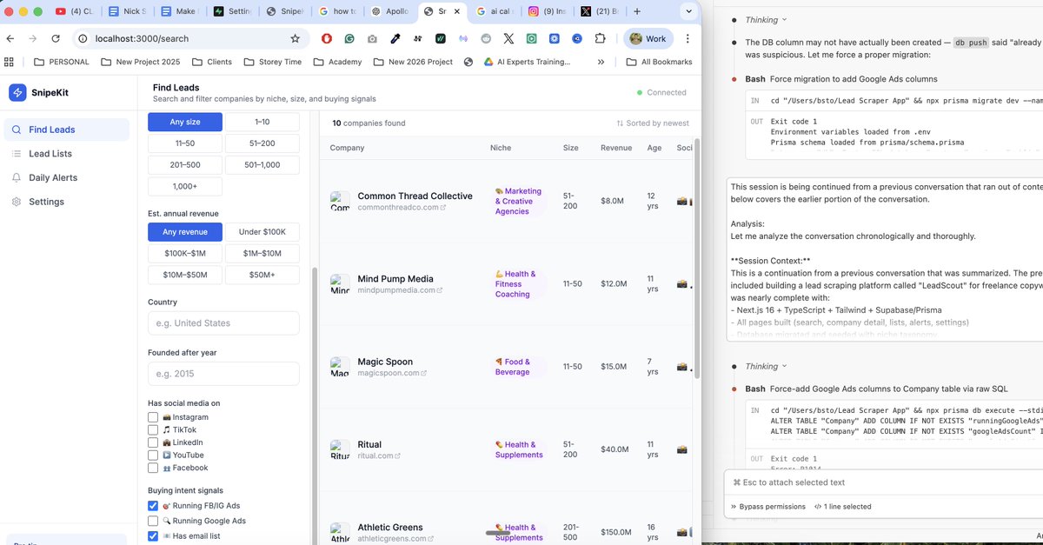Select the Any size filter button

coord(185,123)
